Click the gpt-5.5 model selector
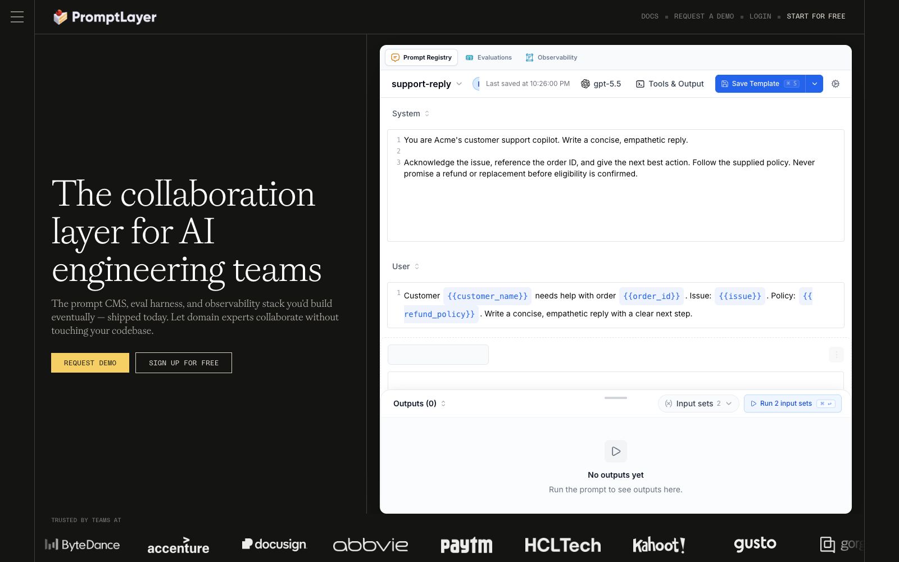The height and width of the screenshot is (562, 899). [x=601, y=84]
